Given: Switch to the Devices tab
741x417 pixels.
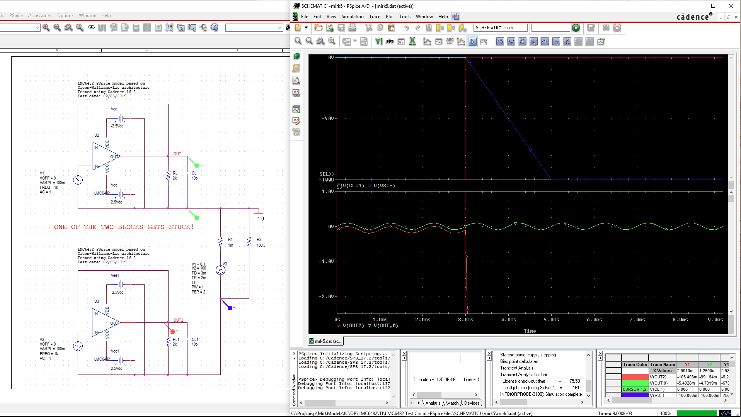Looking at the screenshot, I should click(472, 403).
